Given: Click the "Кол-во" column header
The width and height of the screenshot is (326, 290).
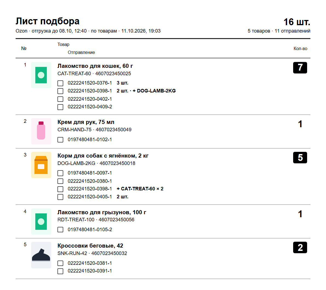Looking at the screenshot, I should click(x=301, y=49).
